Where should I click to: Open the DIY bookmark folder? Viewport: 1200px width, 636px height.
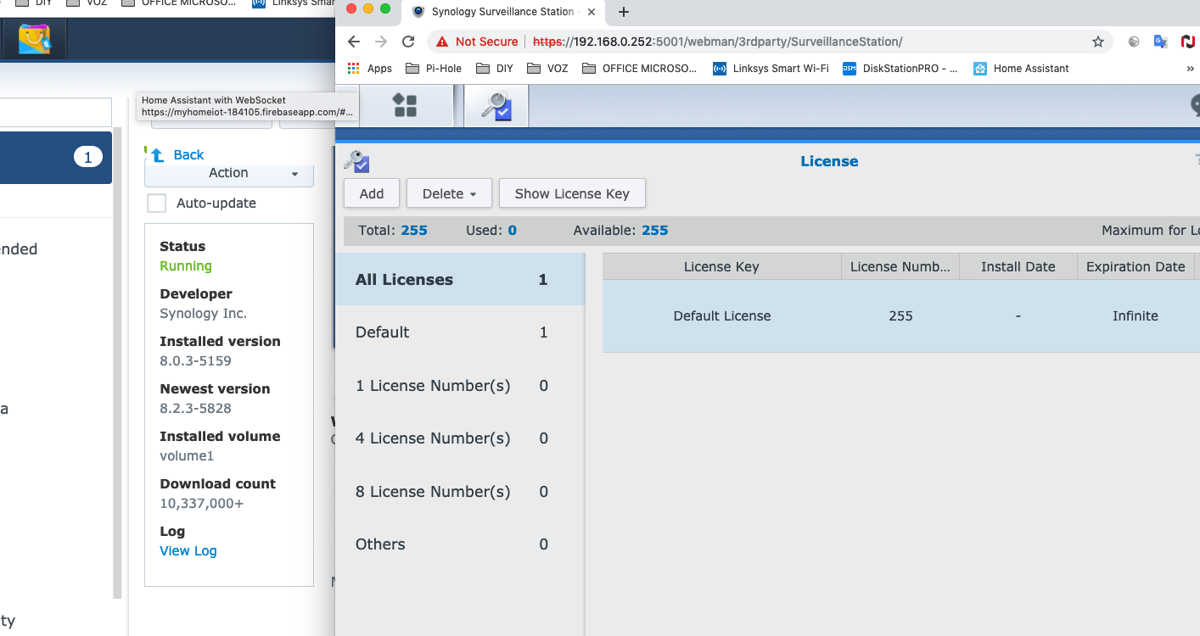(x=495, y=69)
